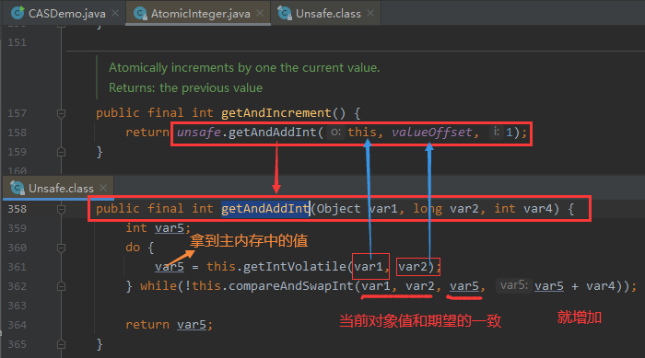Click fold end marker at line 159

(62, 152)
